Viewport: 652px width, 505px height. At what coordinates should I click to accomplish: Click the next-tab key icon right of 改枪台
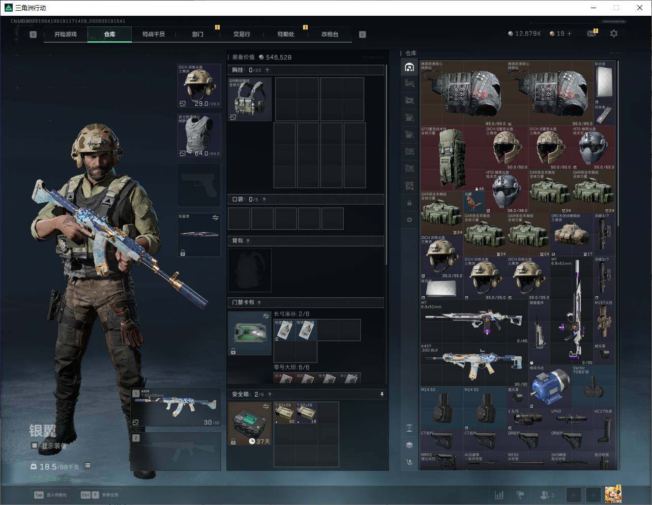[363, 35]
